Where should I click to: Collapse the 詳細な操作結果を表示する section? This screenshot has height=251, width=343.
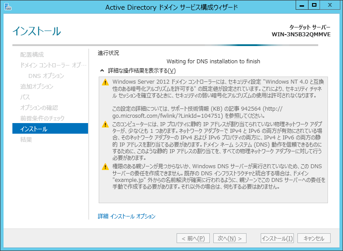[x=102, y=70]
